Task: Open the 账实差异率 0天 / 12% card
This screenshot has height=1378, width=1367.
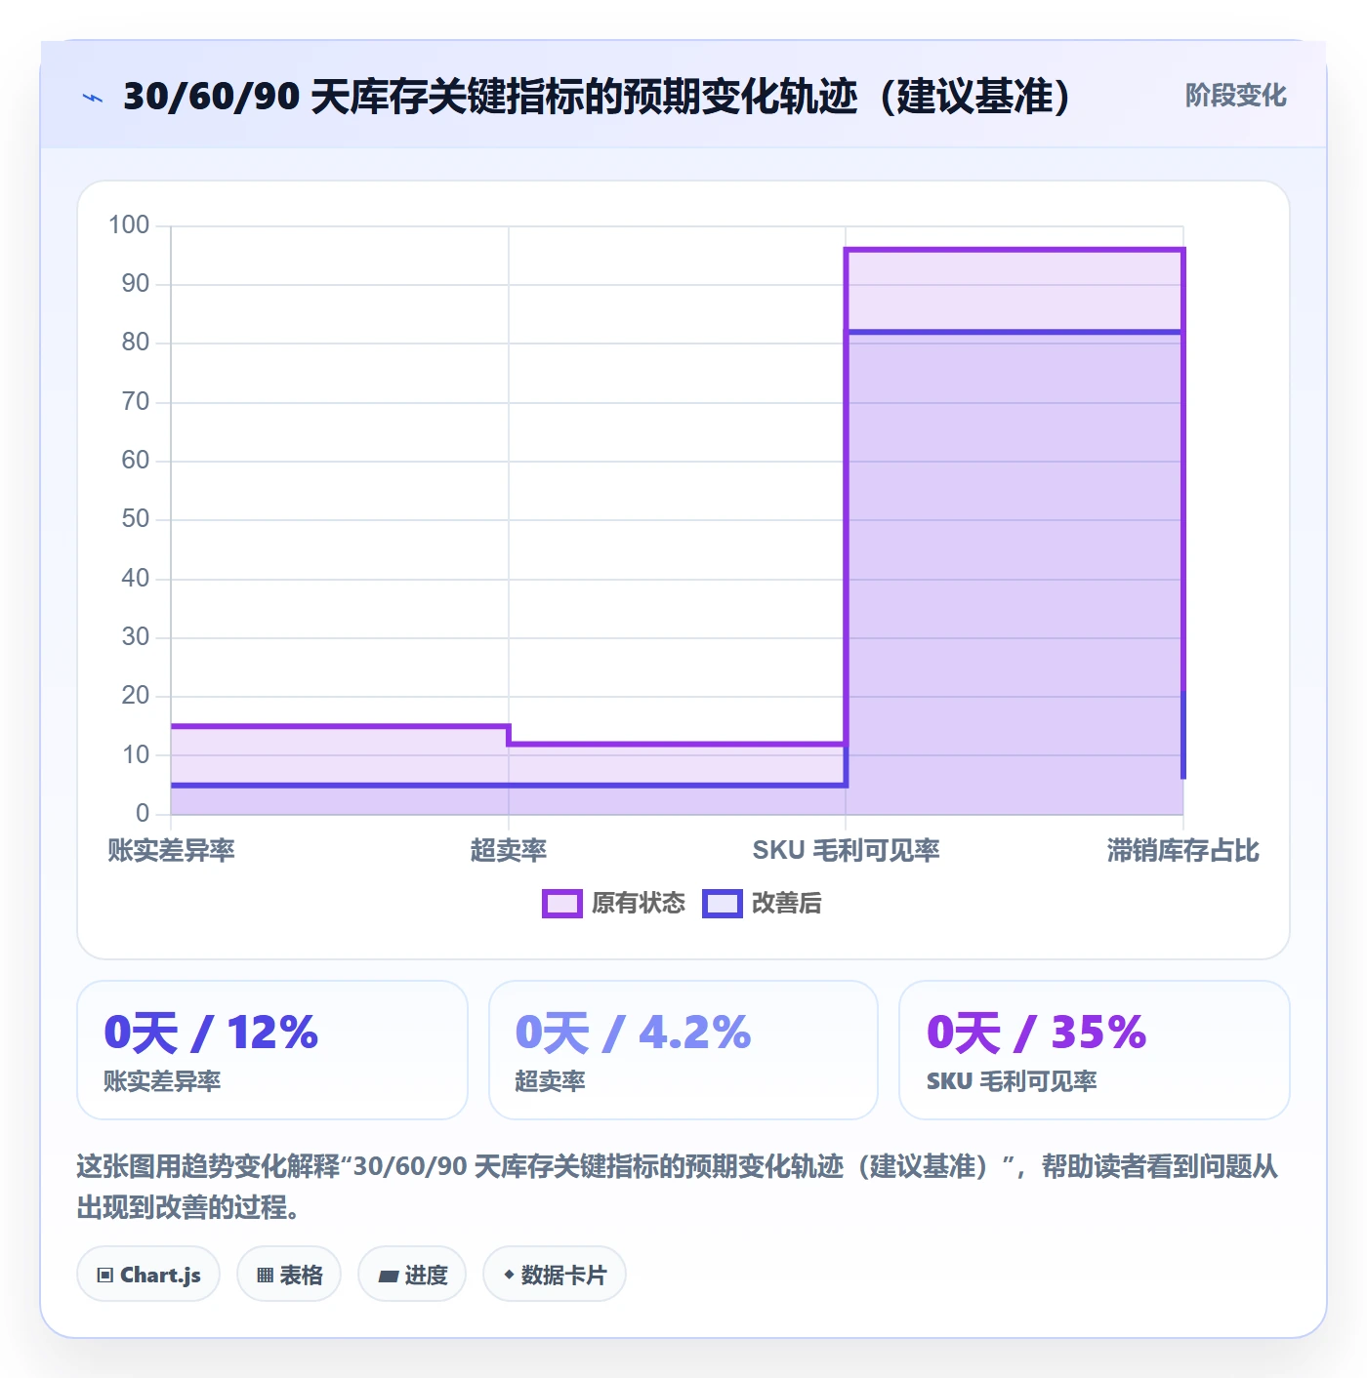Action: [272, 1050]
